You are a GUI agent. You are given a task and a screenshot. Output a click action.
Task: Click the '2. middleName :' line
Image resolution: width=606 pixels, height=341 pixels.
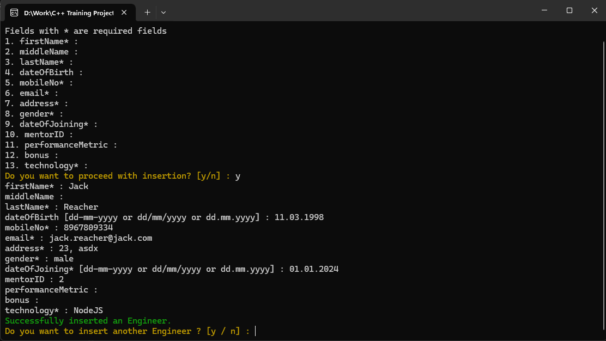(41, 52)
